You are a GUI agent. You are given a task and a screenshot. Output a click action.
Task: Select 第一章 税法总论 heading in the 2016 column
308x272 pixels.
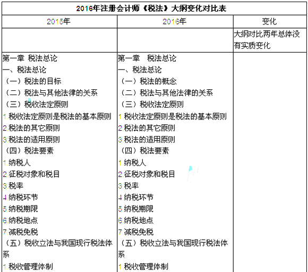click(x=147, y=58)
